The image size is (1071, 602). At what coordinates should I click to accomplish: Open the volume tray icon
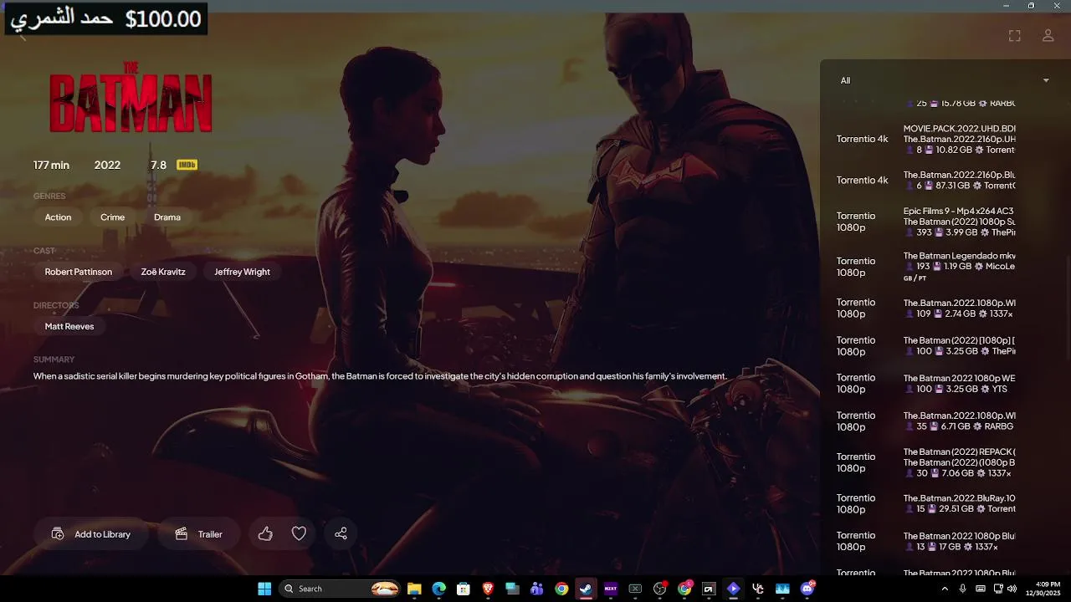[x=1011, y=589]
